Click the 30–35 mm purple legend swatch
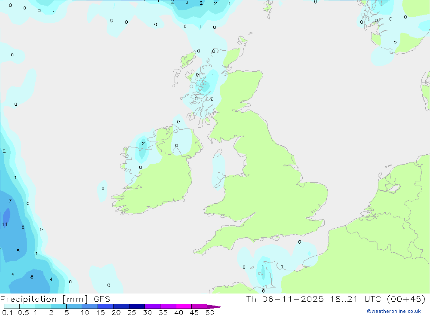 point(152,306)
